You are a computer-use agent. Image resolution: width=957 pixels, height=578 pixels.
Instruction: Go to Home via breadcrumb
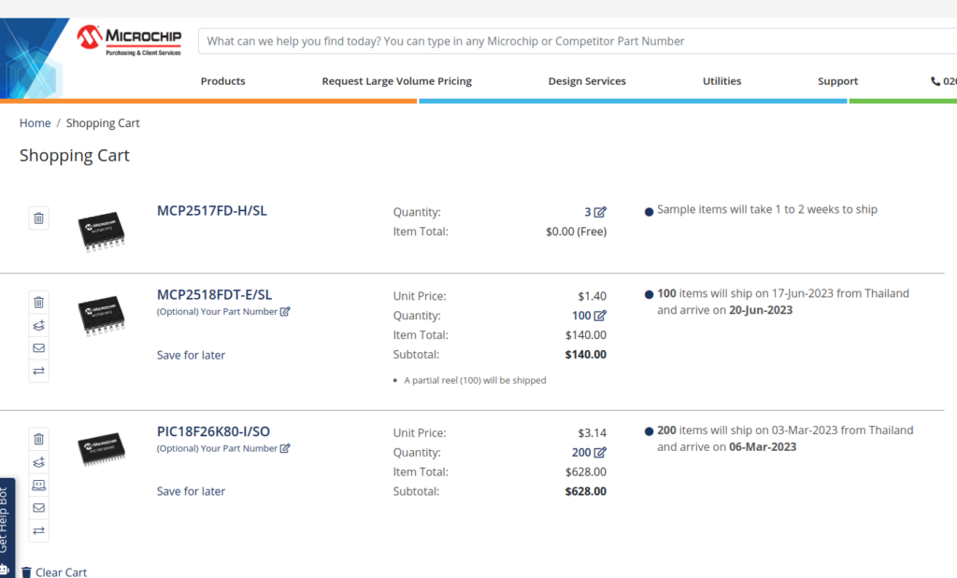(x=35, y=123)
